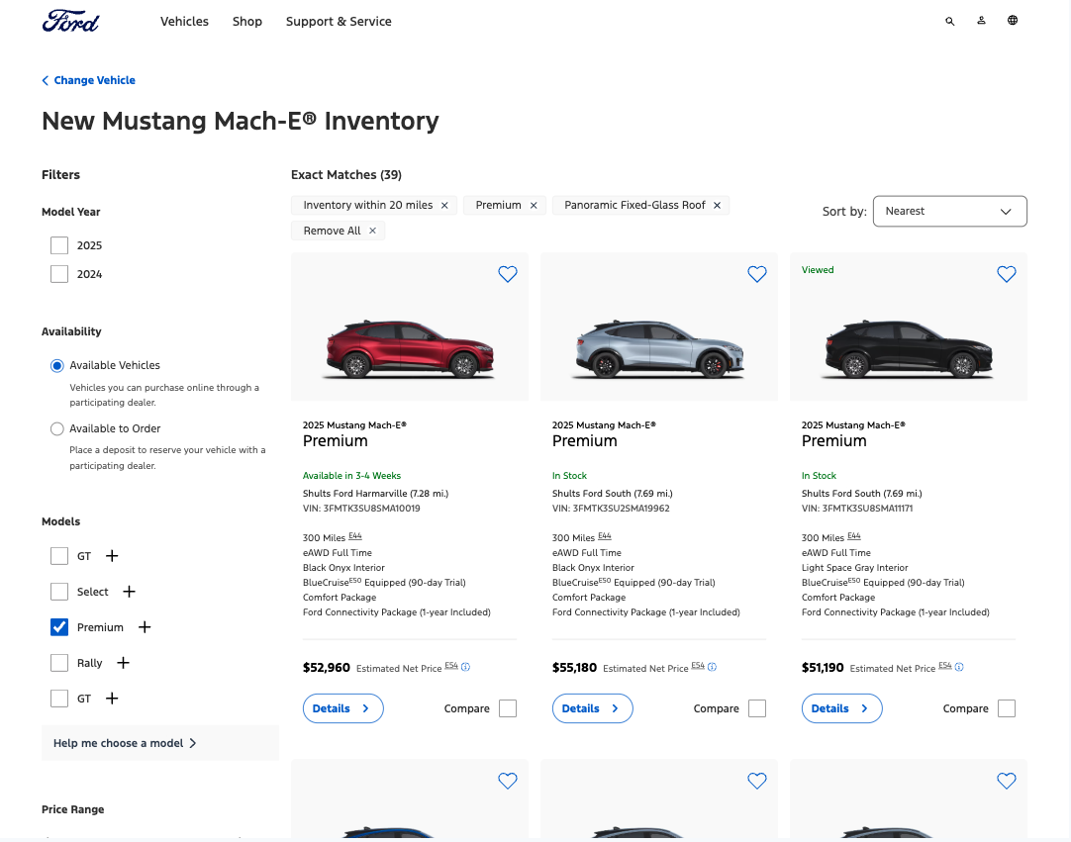Click the Ford logo
This screenshot has height=842, width=1071.
[71, 21]
